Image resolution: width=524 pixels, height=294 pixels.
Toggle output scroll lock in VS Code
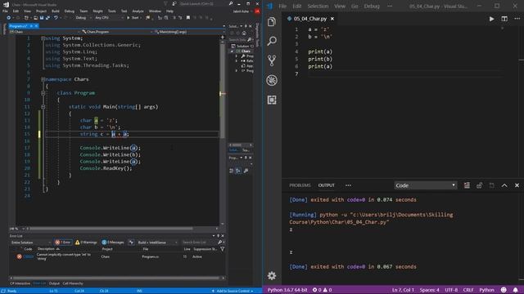click(479, 185)
